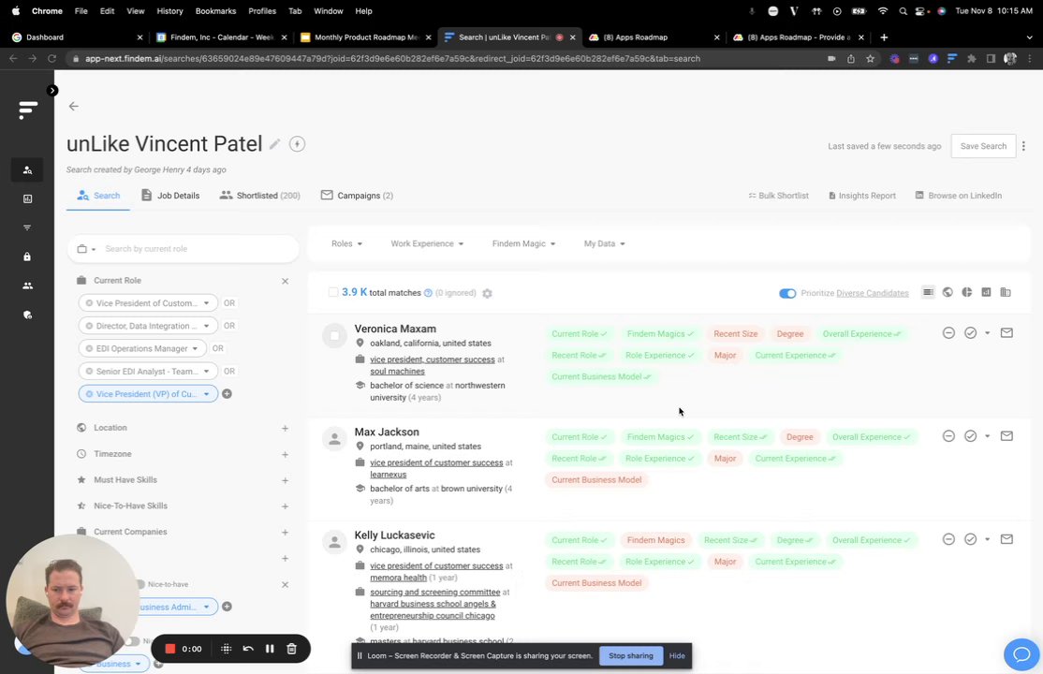This screenshot has height=674, width=1043.
Task: Email Kelly Luckasevic using the envelope icon
Action: coord(1007,539)
